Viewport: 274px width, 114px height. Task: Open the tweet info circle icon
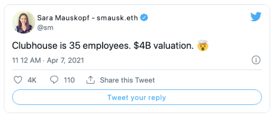[256, 60]
